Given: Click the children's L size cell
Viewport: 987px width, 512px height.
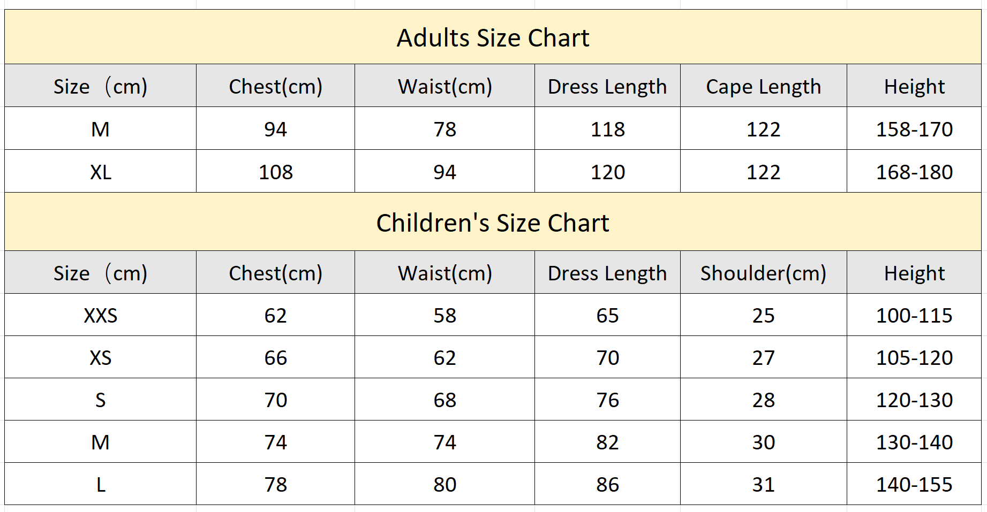Looking at the screenshot, I should (101, 484).
